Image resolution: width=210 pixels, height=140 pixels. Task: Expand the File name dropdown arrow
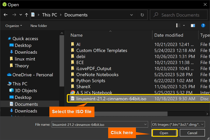click(x=145, y=124)
